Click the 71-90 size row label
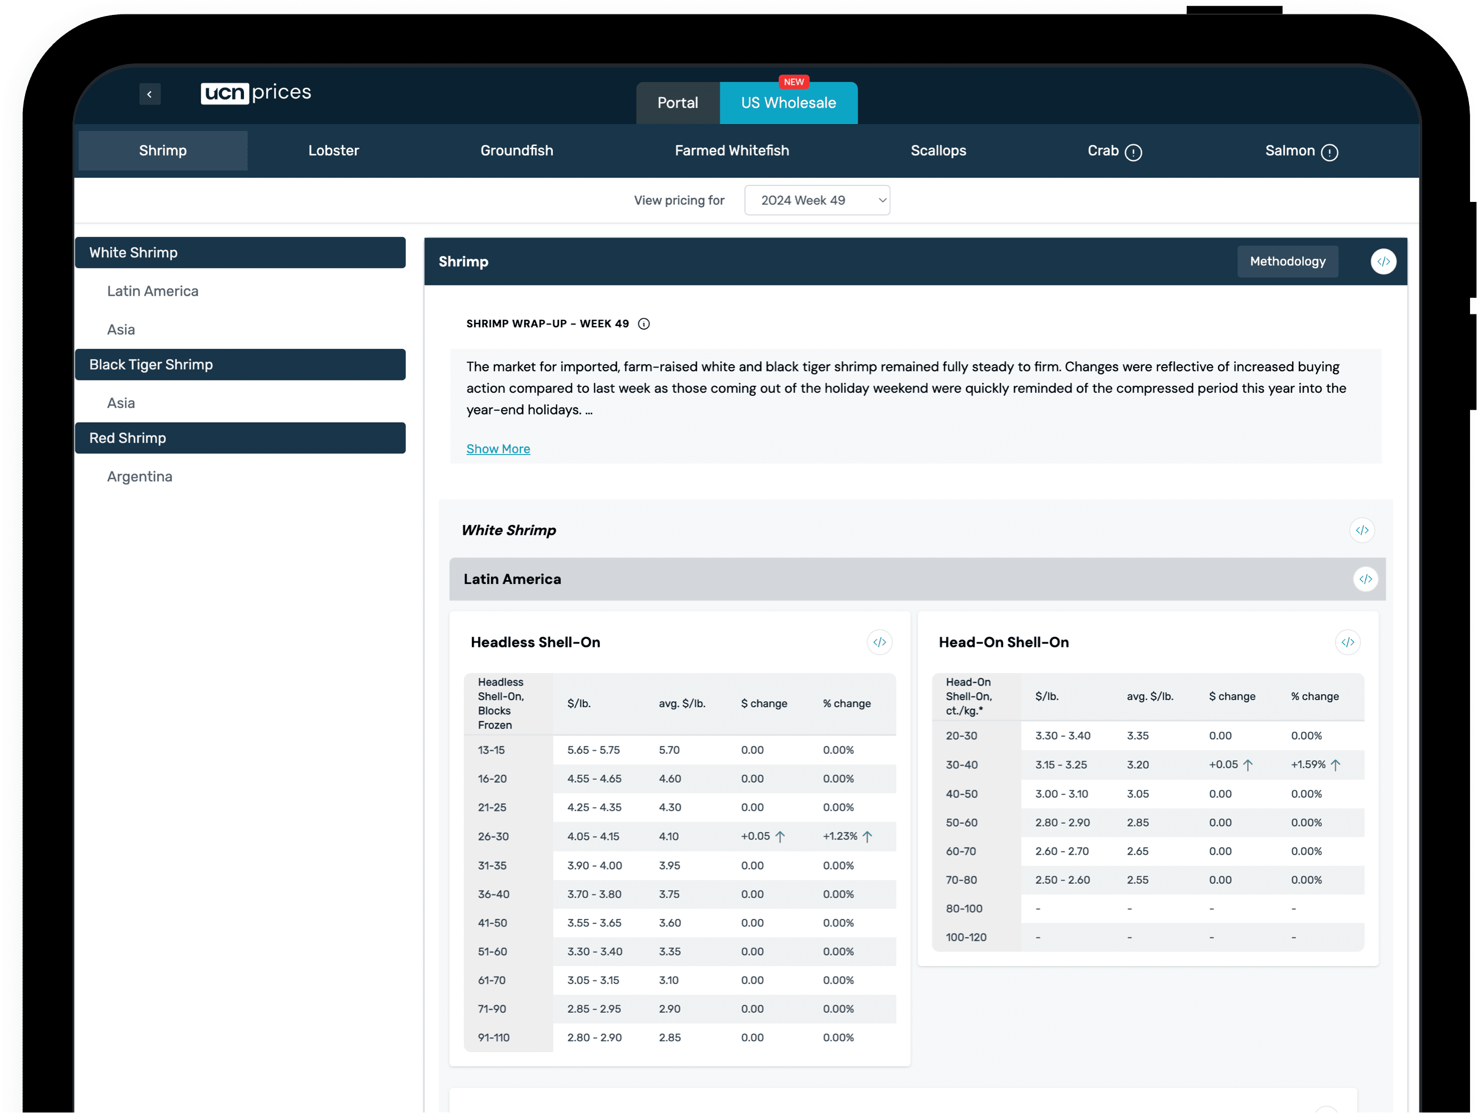The height and width of the screenshot is (1113, 1477). (492, 1010)
